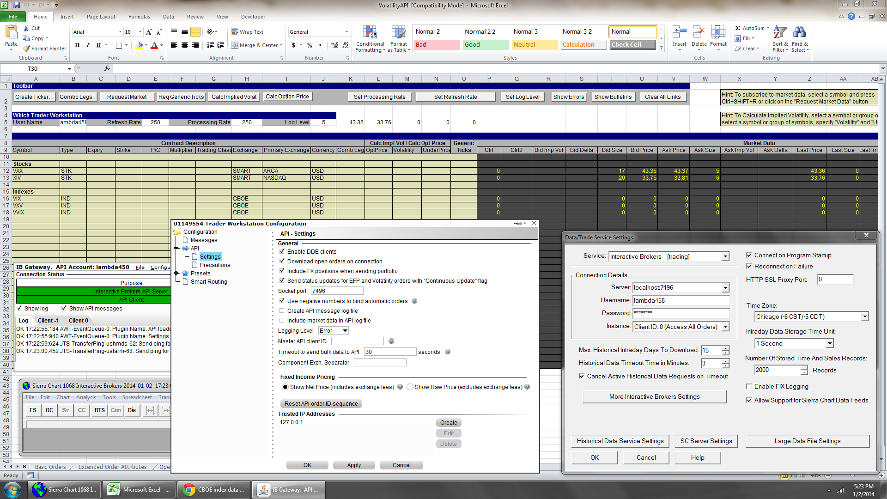Toggle bold formatting in ribbon
Viewport: 887px width, 499px height.
point(77,45)
